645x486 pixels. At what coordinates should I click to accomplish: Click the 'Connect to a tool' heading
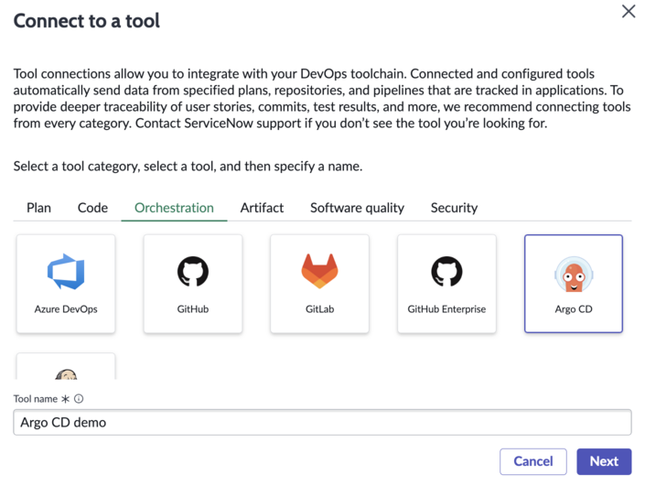coord(87,20)
